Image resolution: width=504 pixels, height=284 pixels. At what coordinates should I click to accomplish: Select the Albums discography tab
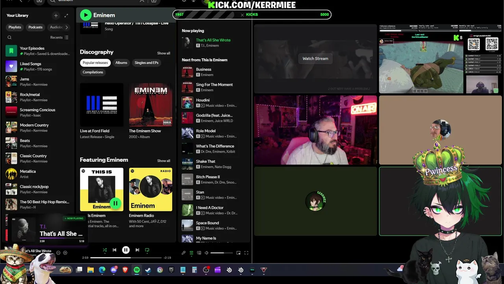[121, 63]
